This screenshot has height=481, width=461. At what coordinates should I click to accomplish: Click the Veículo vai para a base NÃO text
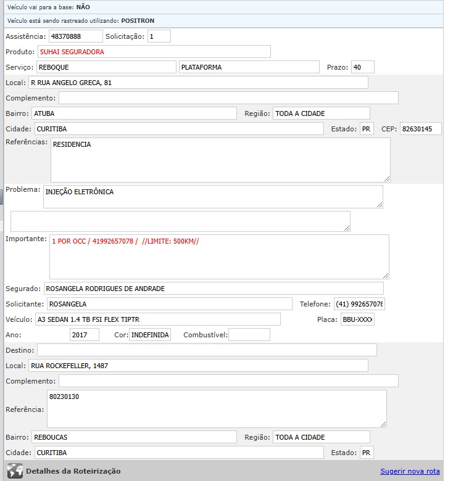(x=49, y=7)
